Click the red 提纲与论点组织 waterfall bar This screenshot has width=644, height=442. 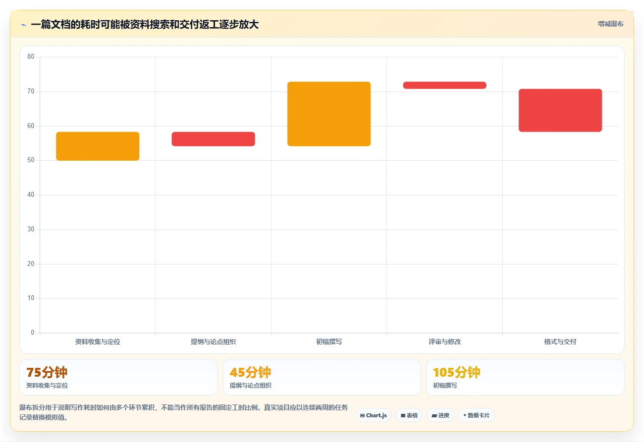[214, 139]
